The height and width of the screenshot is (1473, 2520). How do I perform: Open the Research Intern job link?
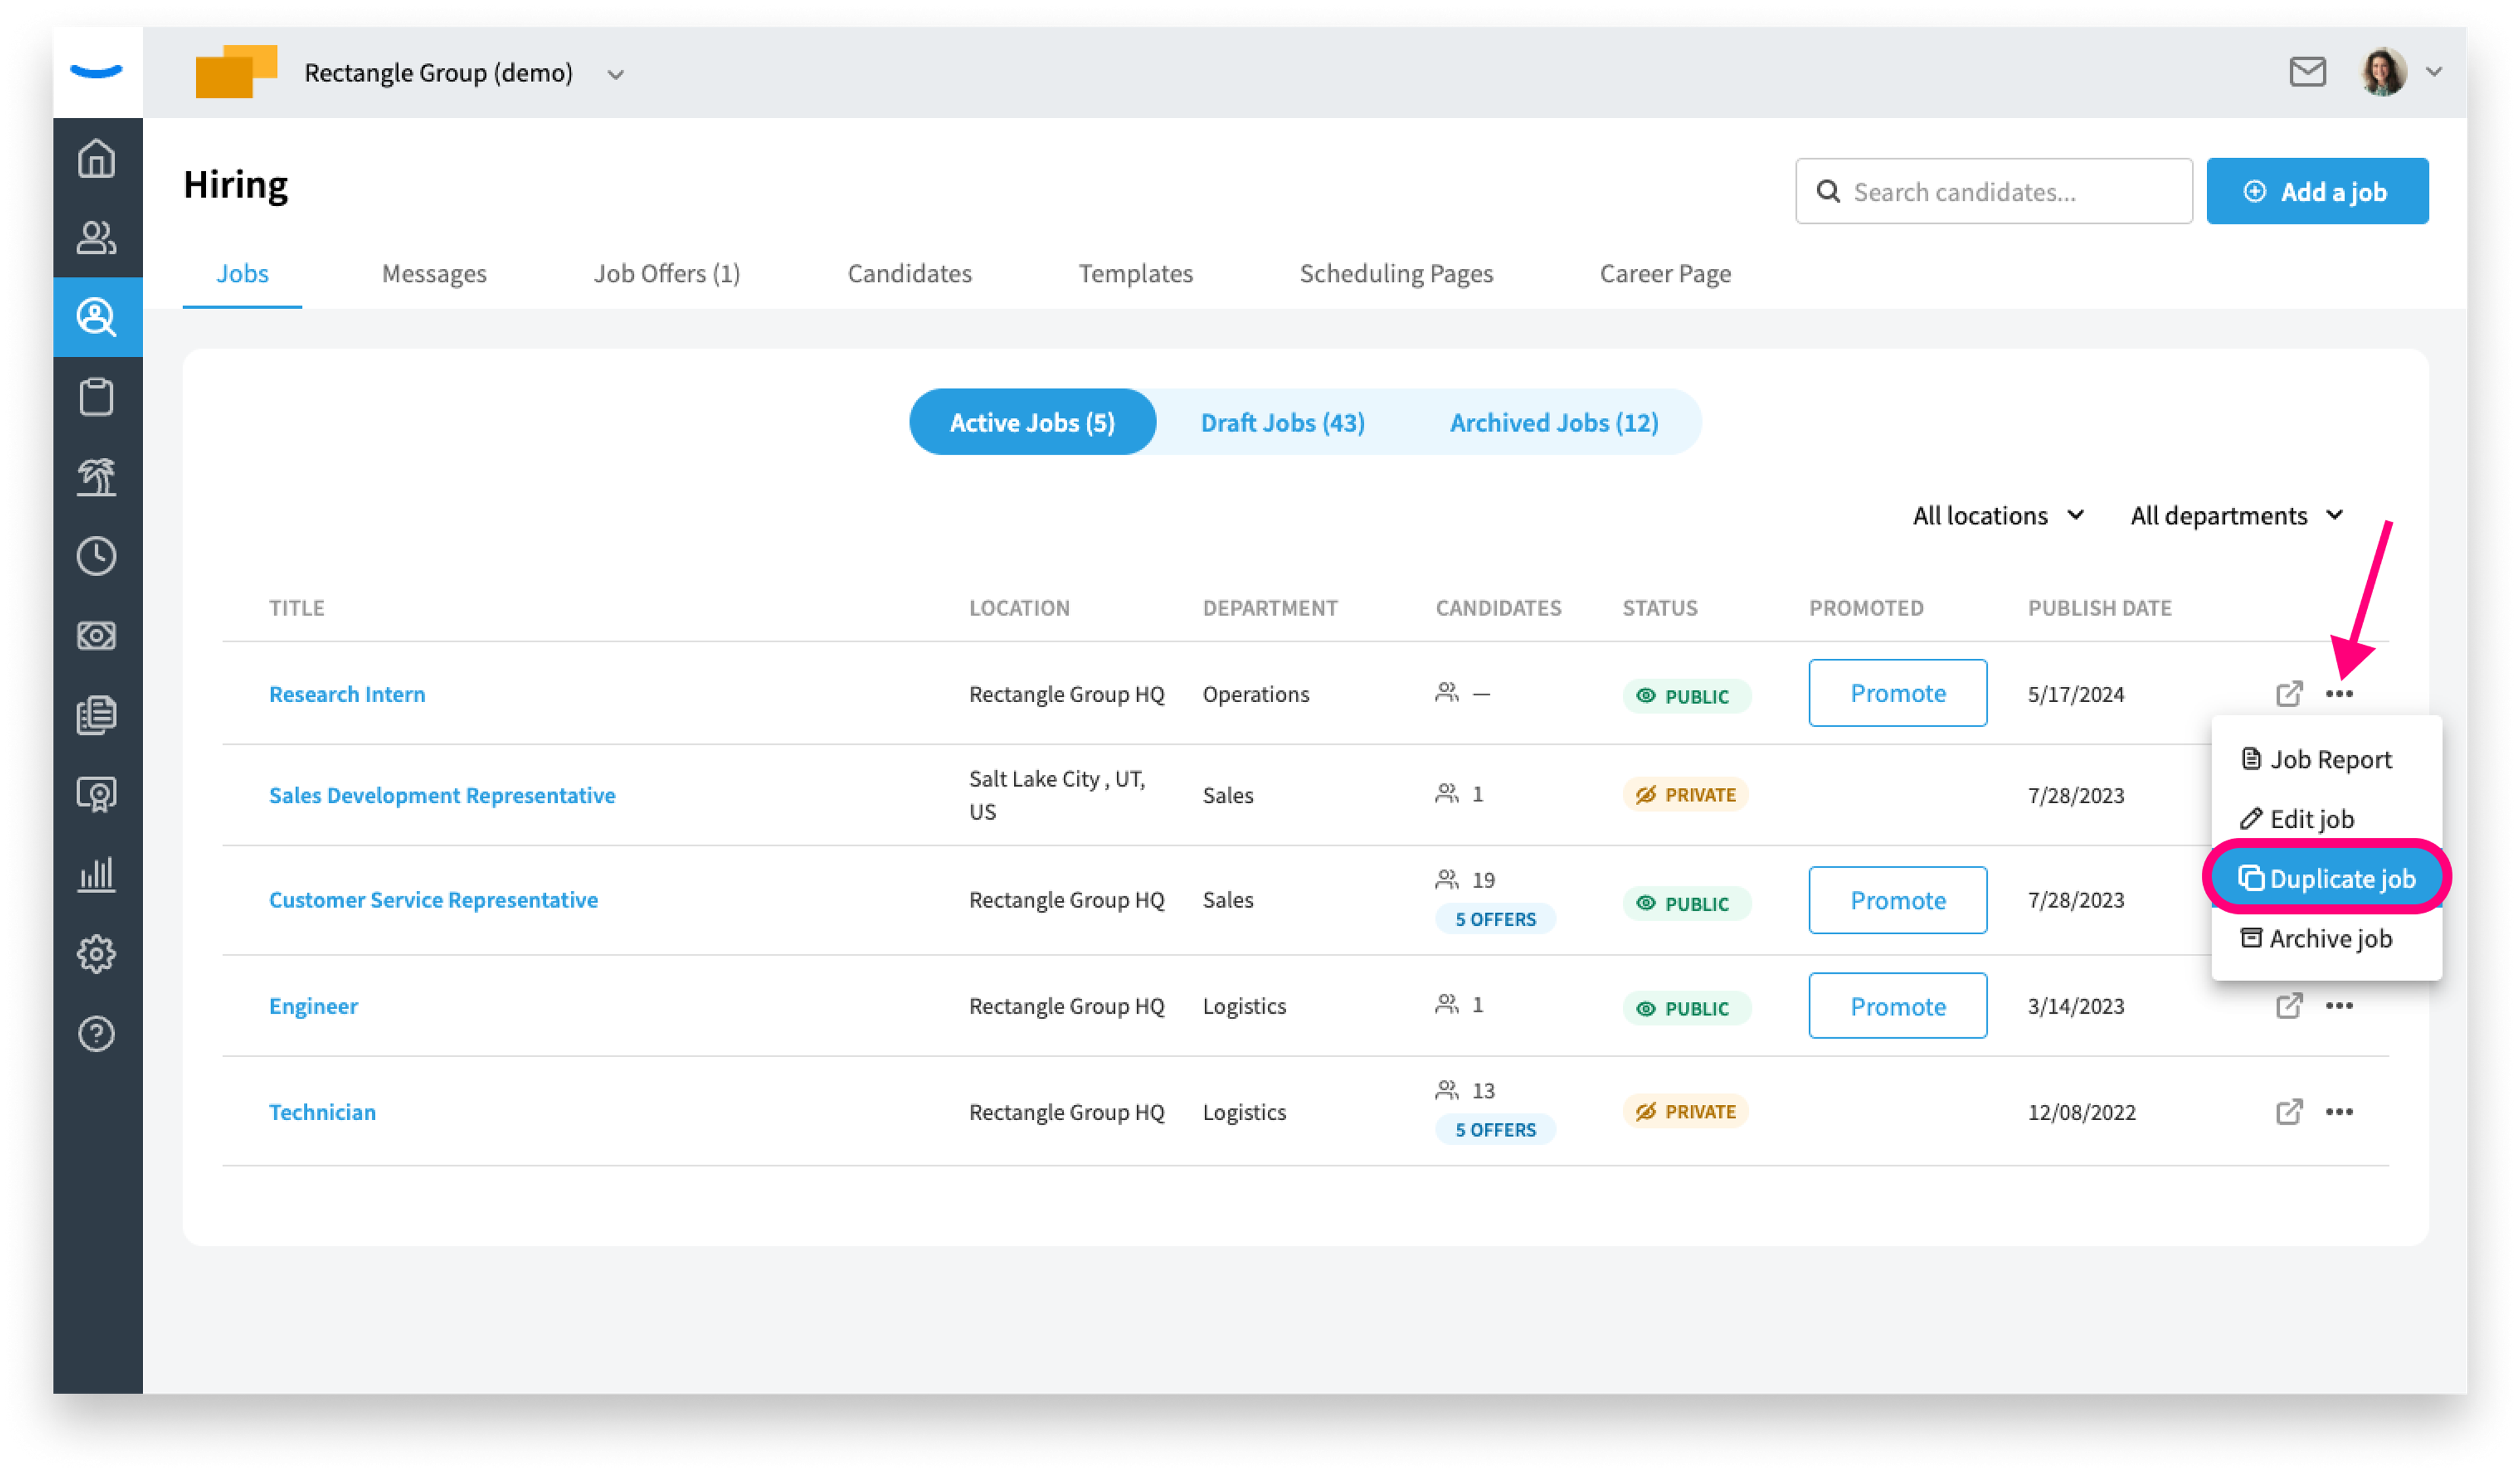(347, 694)
